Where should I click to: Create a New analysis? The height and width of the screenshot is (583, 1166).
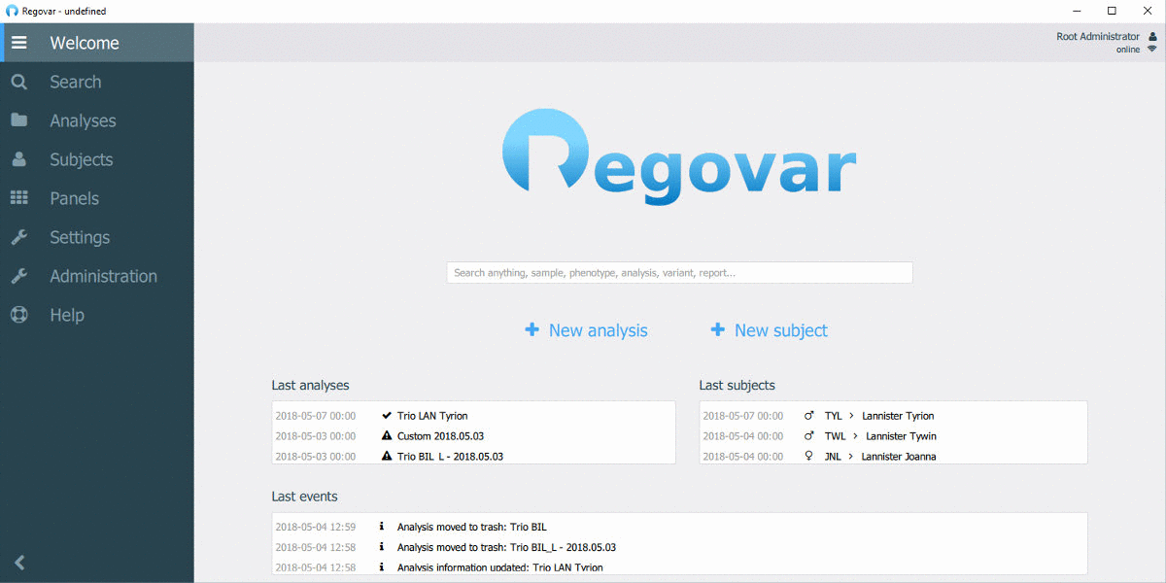pos(586,330)
